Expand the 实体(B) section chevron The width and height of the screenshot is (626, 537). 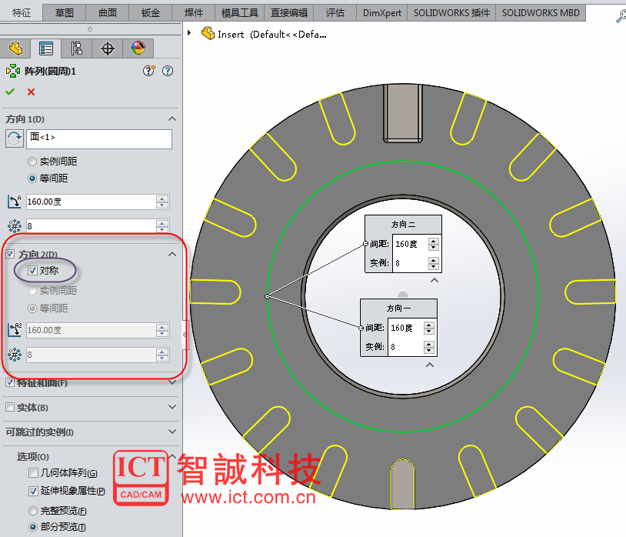click(x=172, y=407)
